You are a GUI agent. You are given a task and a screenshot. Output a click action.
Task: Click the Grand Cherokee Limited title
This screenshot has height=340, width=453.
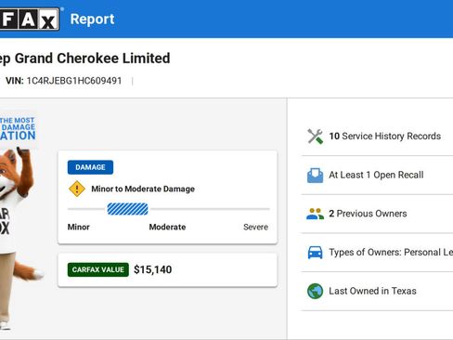(x=92, y=59)
